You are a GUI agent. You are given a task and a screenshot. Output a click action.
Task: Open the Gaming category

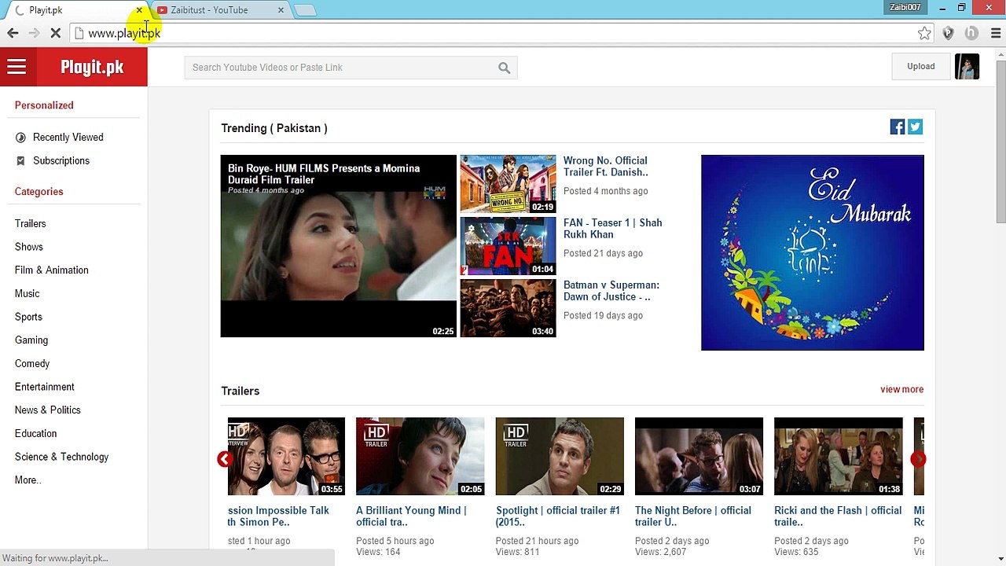[31, 340]
